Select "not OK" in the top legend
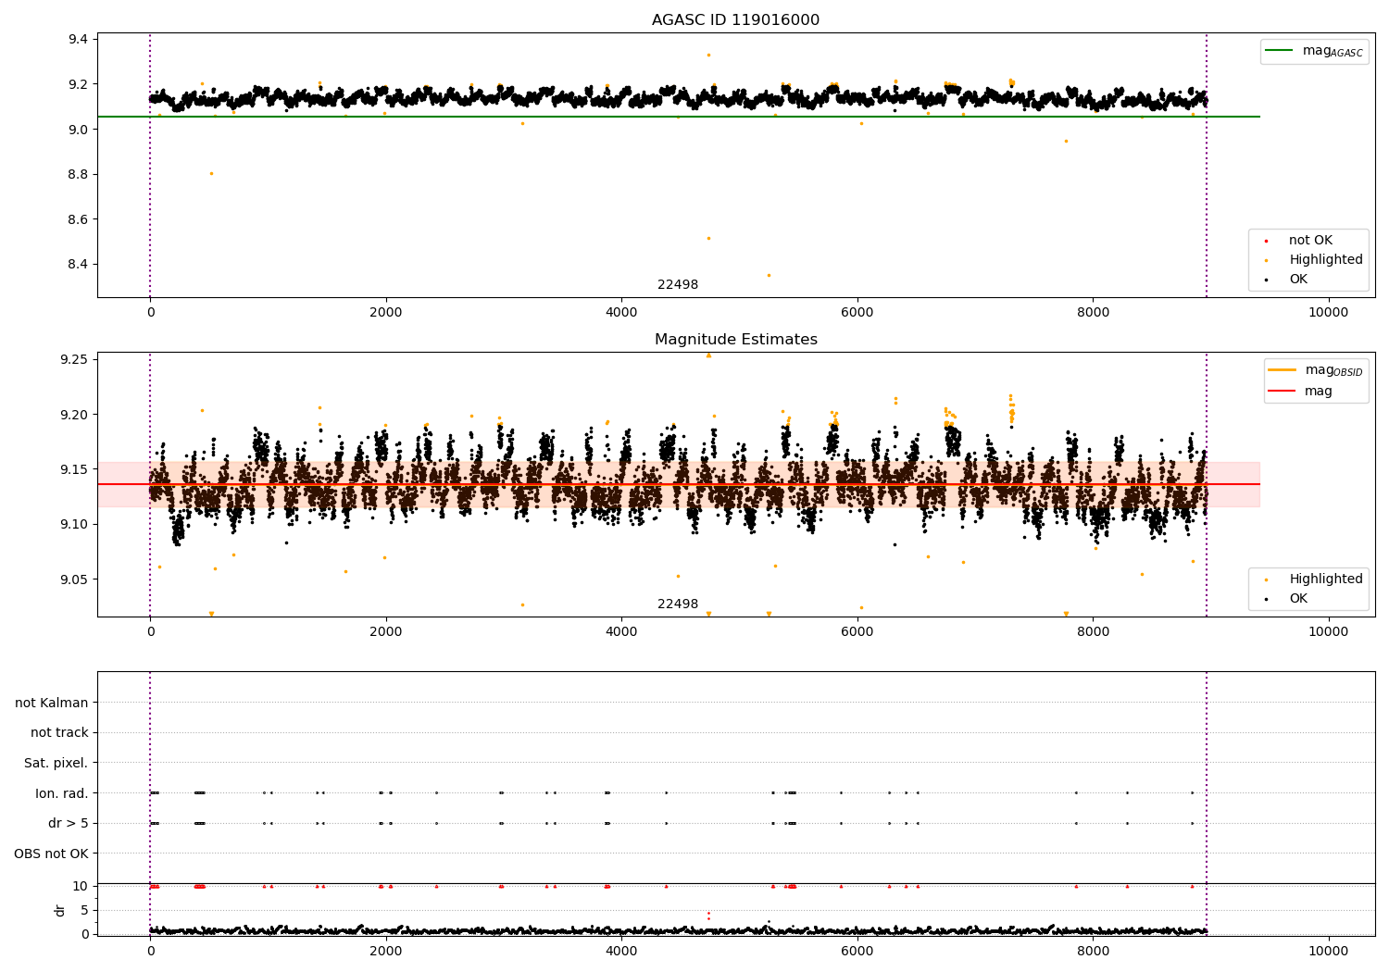This screenshot has width=1389, height=972. point(1310,241)
